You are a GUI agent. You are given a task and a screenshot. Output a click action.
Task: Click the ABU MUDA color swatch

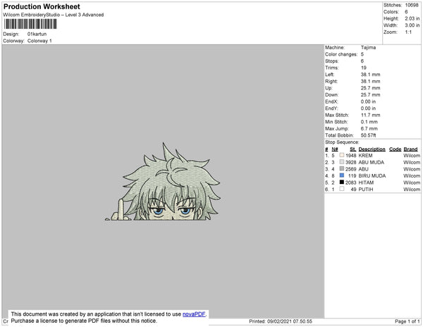pos(342,162)
